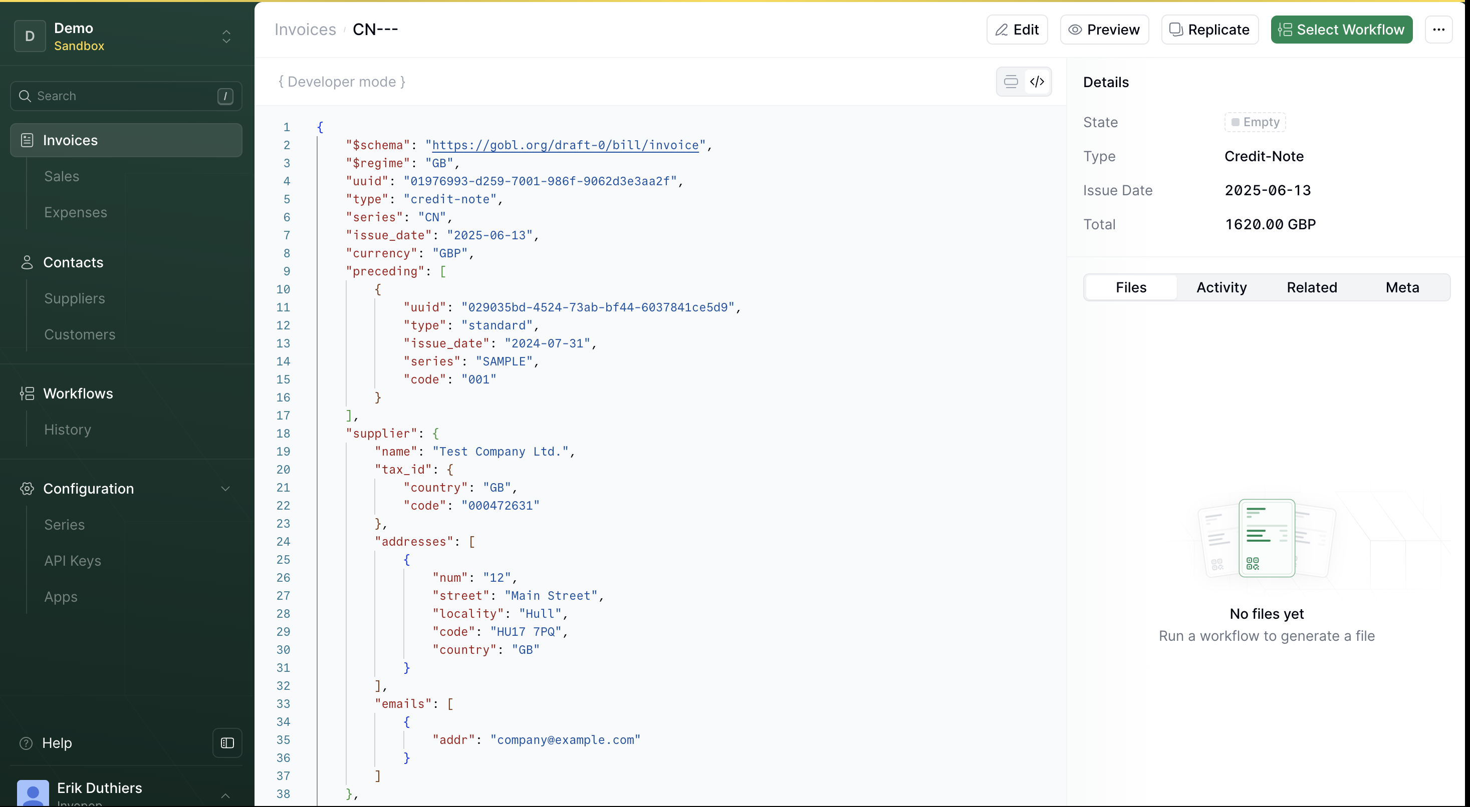The image size is (1470, 807).
Task: Click the Workflows sidebar icon
Action: click(27, 393)
